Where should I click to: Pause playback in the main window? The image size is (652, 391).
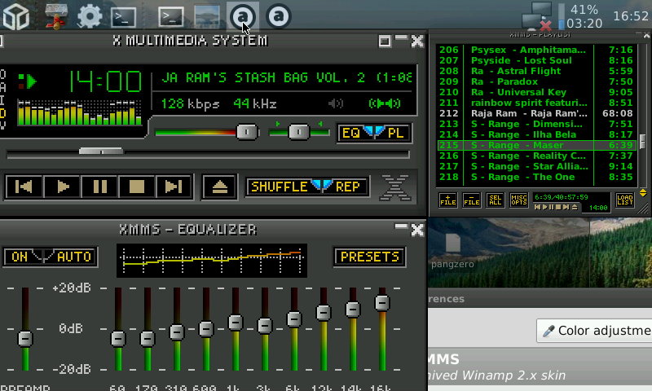tap(99, 187)
